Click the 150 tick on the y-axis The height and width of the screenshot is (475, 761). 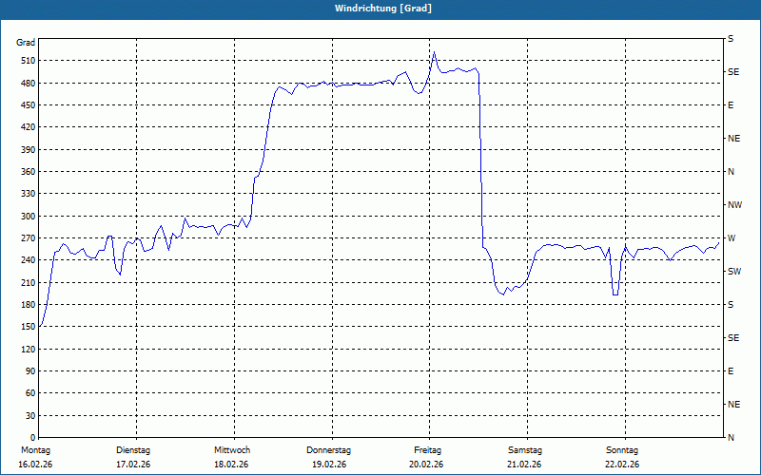26,327
